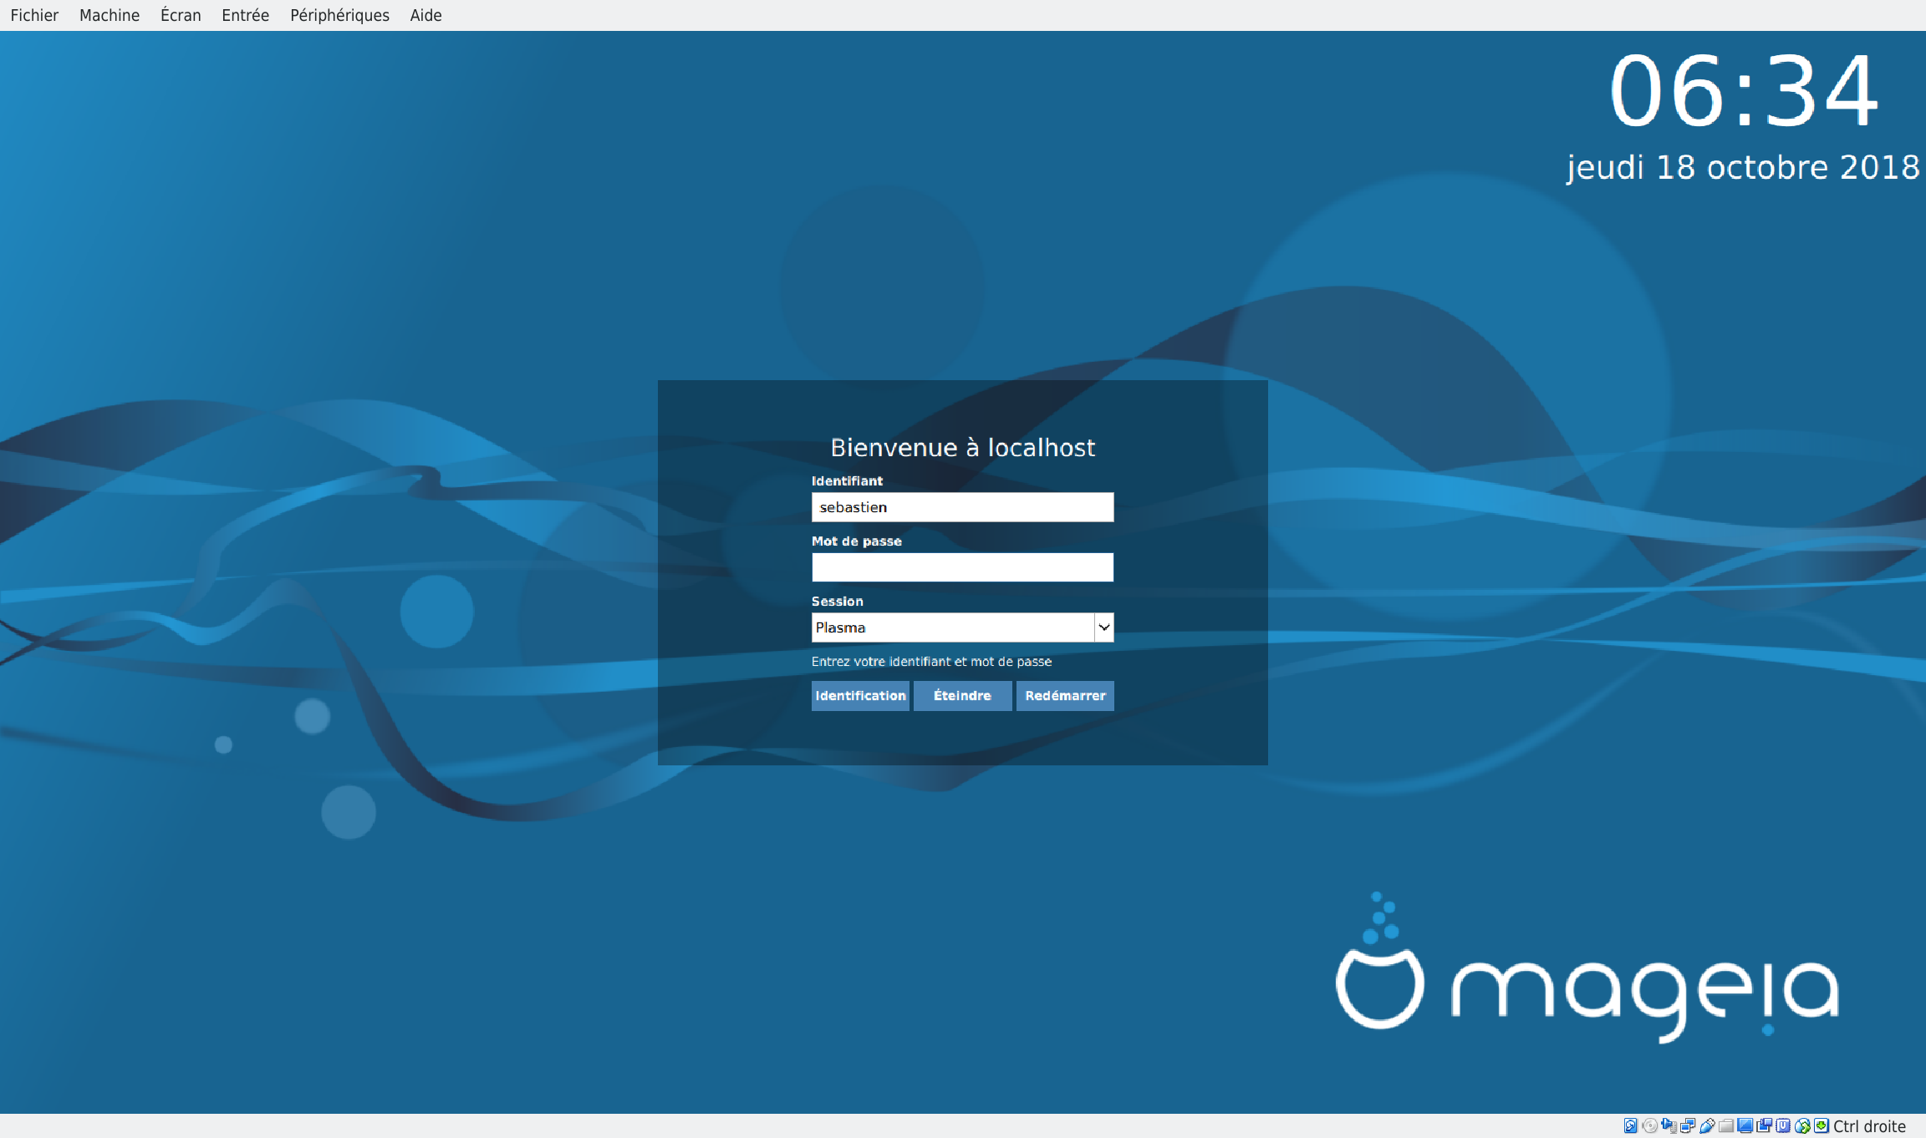This screenshot has height=1138, width=1926.
Task: Click the optical disc status icon
Action: tap(1650, 1125)
